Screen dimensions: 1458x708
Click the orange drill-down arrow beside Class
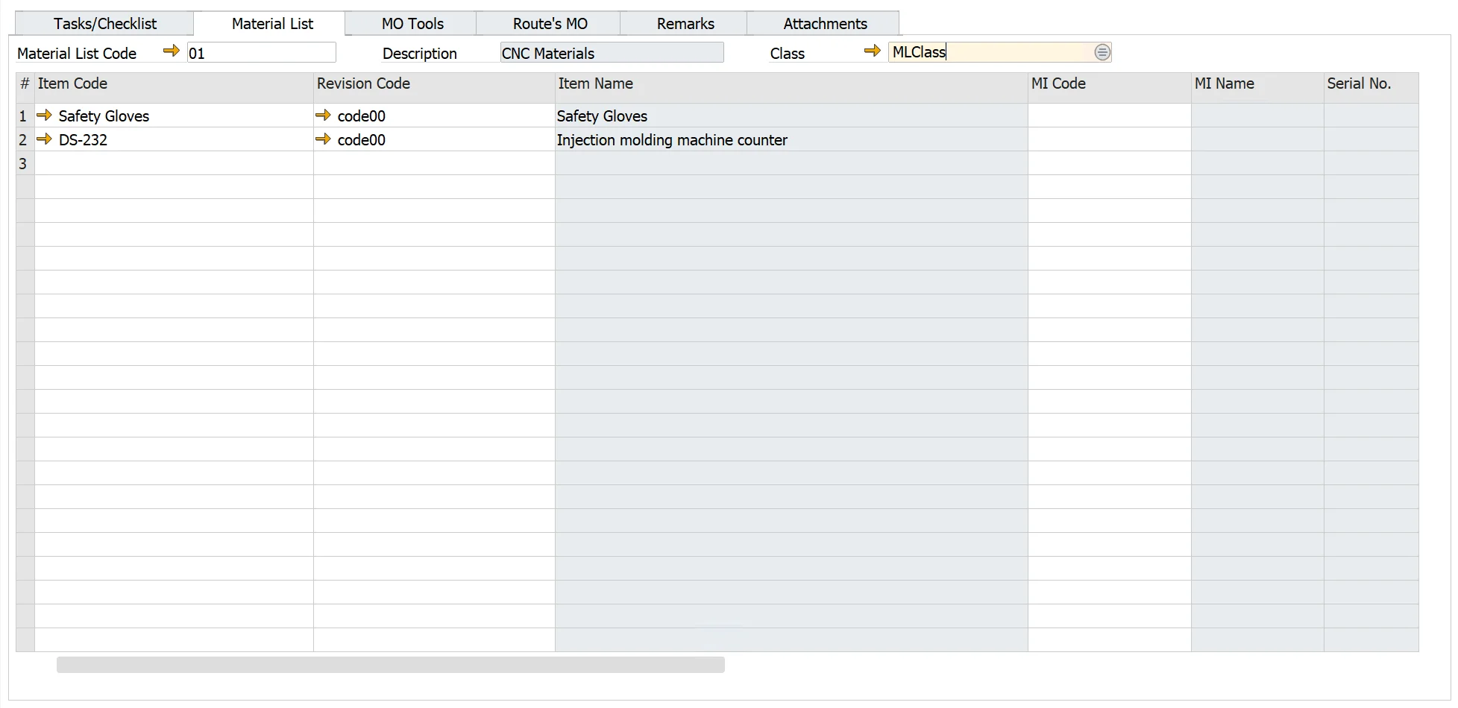[872, 51]
